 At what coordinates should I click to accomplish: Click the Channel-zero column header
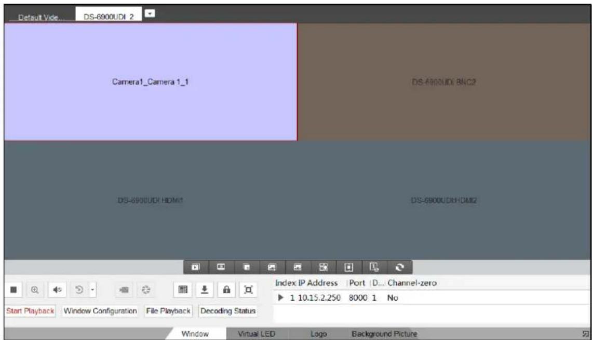(412, 282)
